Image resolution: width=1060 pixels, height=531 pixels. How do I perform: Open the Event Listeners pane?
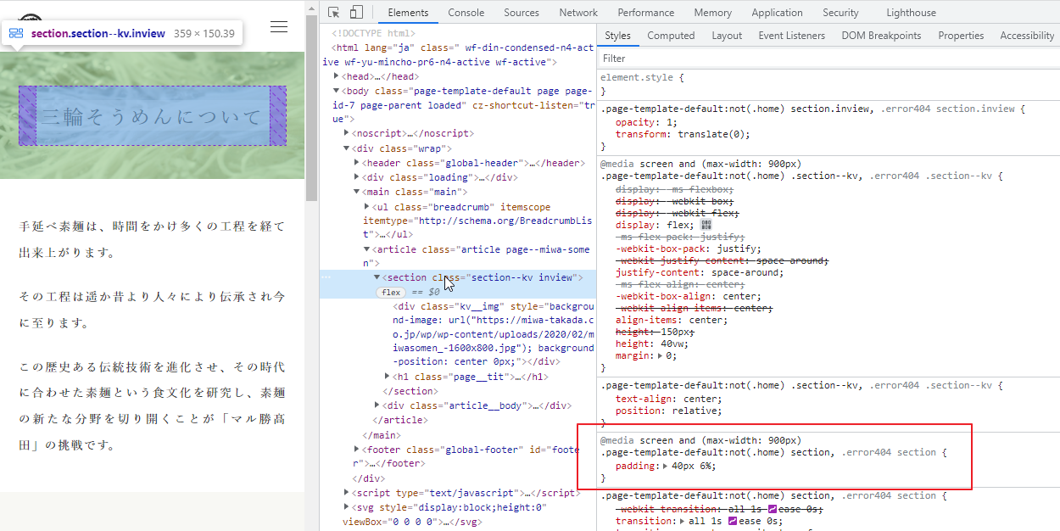791,36
